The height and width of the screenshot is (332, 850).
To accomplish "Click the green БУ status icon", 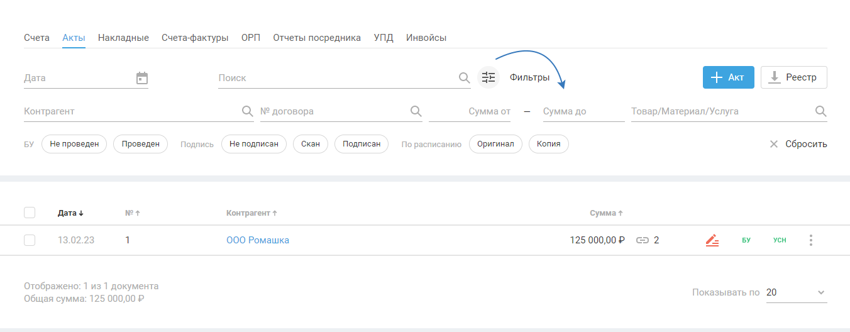I will (x=746, y=240).
